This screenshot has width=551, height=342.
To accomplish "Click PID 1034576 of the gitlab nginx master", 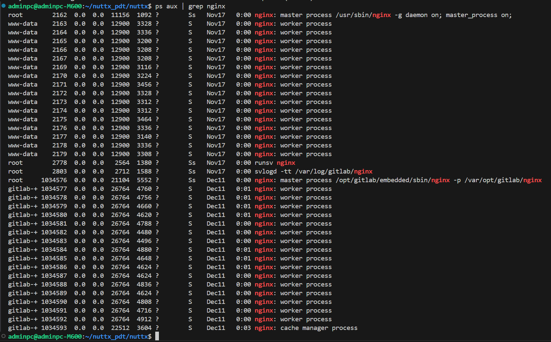I will pos(54,180).
